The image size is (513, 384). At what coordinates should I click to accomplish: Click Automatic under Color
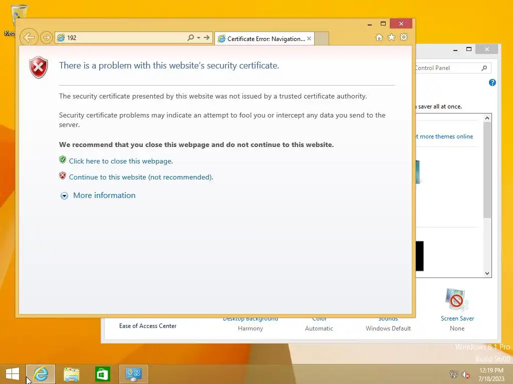[319, 328]
